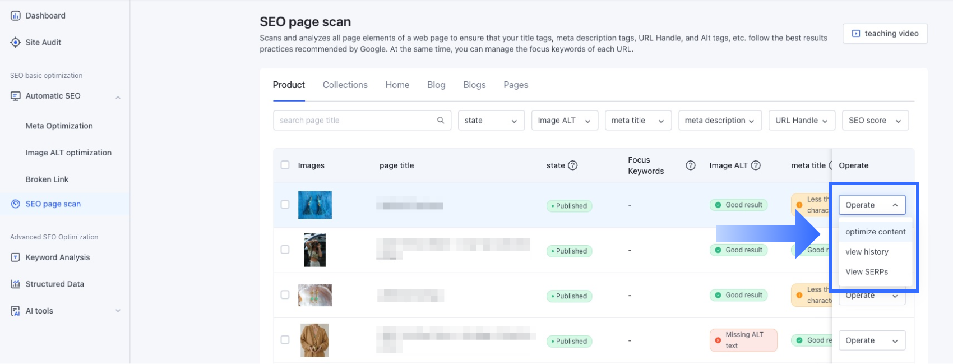Click the brown coat product thumbnail
Image resolution: width=953 pixels, height=364 pixels.
click(x=314, y=340)
